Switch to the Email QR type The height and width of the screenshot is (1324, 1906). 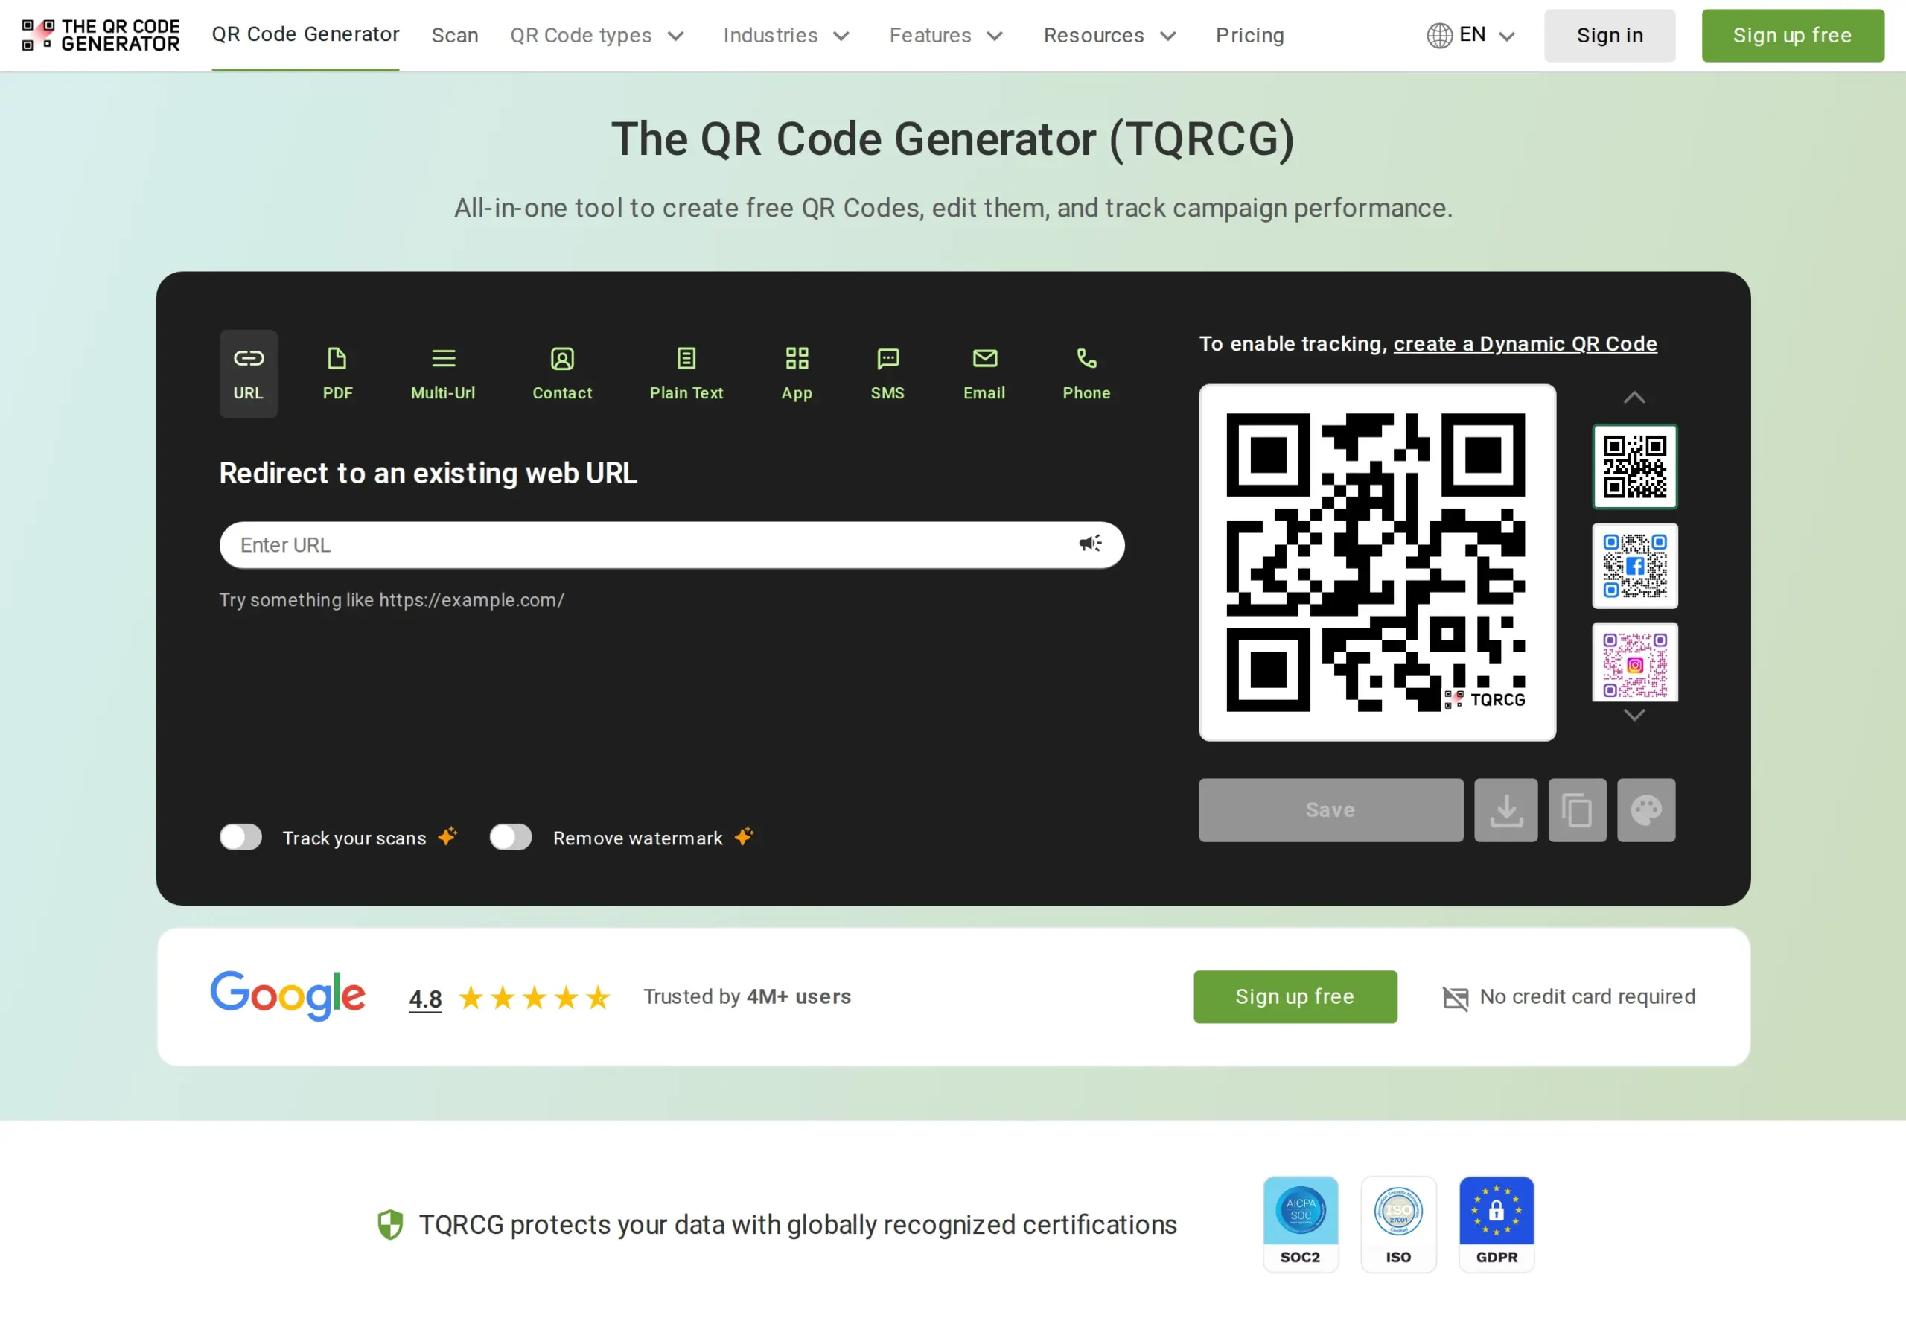coord(984,373)
